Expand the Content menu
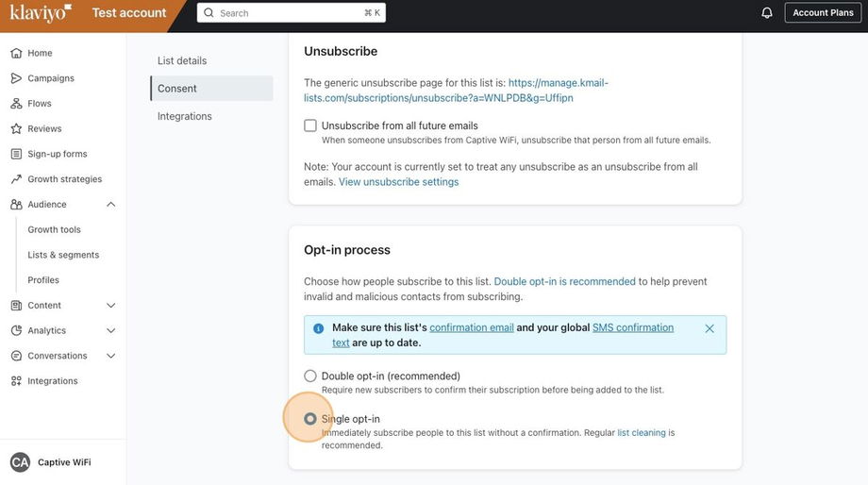Viewport: 868px width, 485px height. 110,306
